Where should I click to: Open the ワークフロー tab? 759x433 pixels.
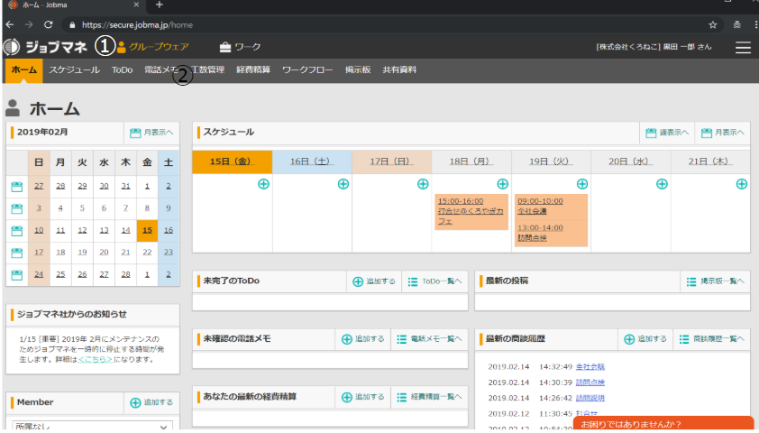pos(307,70)
